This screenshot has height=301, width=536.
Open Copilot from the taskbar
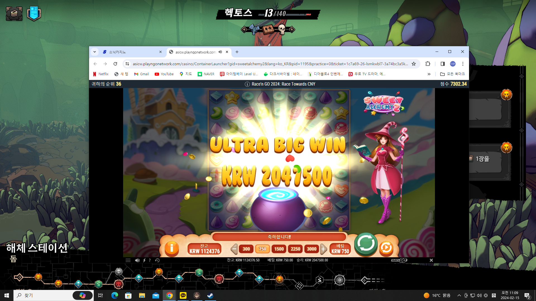(83, 295)
